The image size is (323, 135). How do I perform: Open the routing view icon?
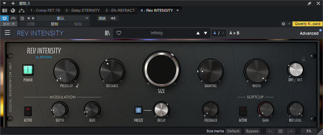[x=21, y=10]
